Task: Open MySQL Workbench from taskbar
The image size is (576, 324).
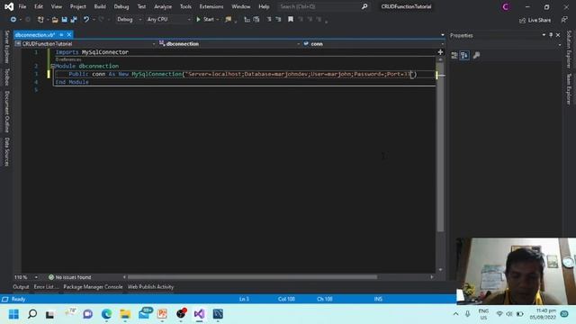Action: [218, 314]
